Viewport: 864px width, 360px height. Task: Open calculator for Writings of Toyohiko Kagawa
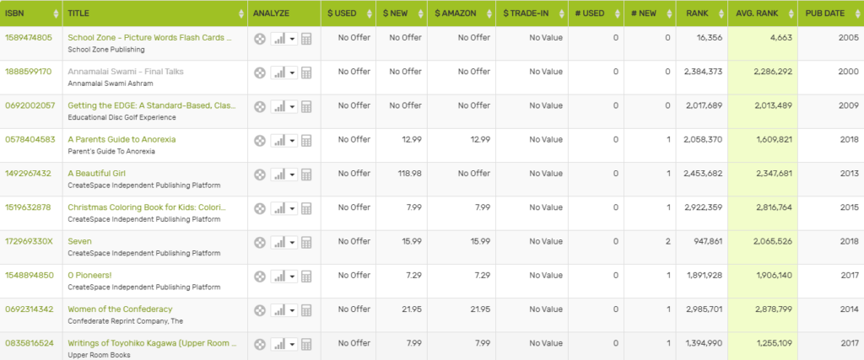point(306,344)
